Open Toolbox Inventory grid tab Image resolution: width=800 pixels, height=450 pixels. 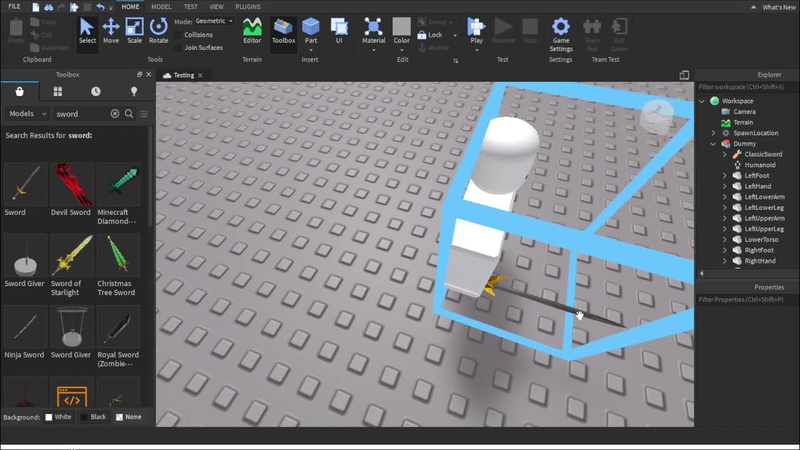coord(57,91)
